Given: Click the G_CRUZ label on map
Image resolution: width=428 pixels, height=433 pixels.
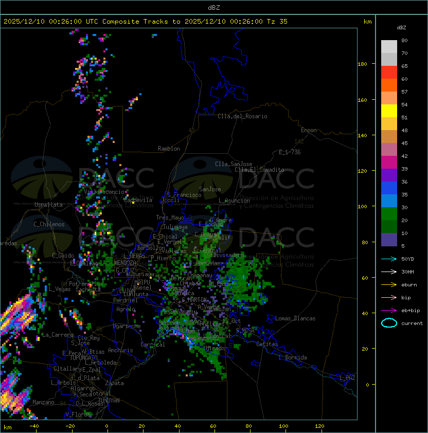Looking at the screenshot, I should coord(125,270).
